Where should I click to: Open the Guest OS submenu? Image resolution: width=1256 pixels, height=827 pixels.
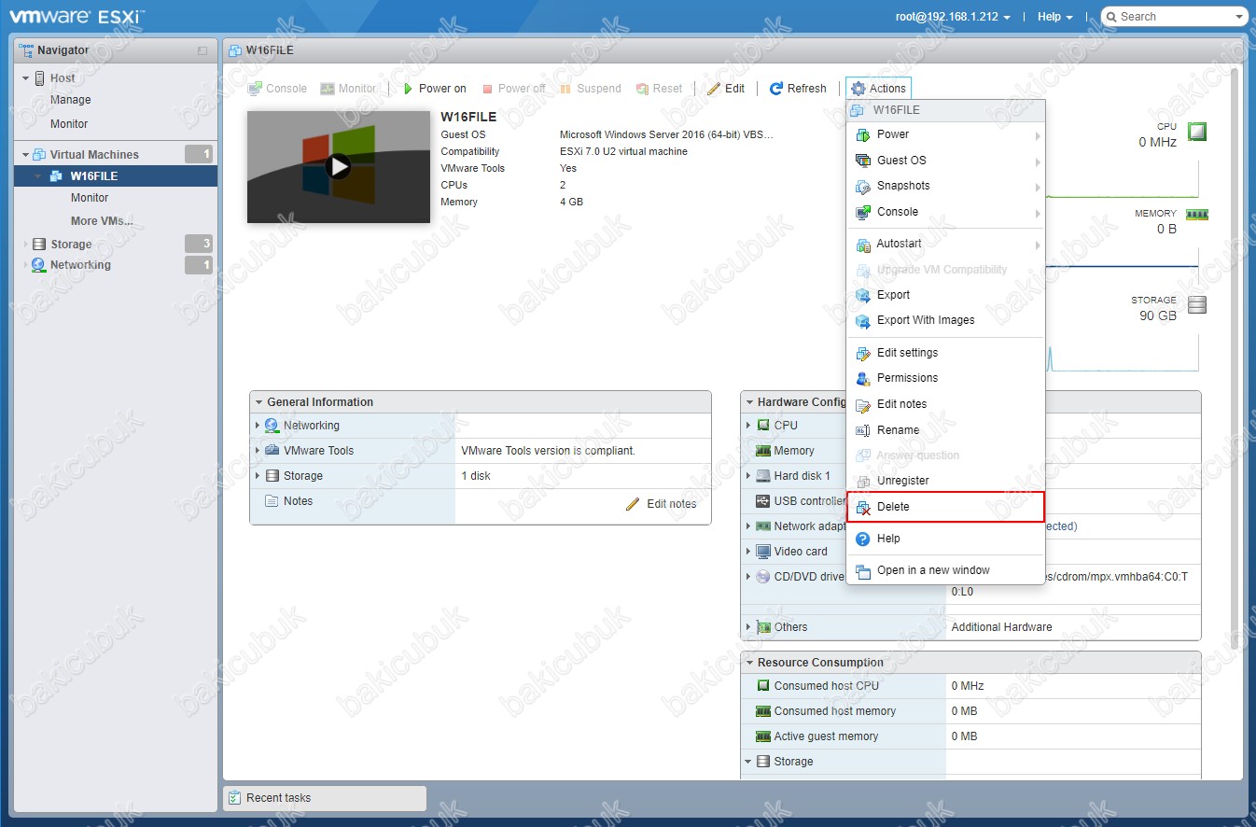(x=945, y=161)
